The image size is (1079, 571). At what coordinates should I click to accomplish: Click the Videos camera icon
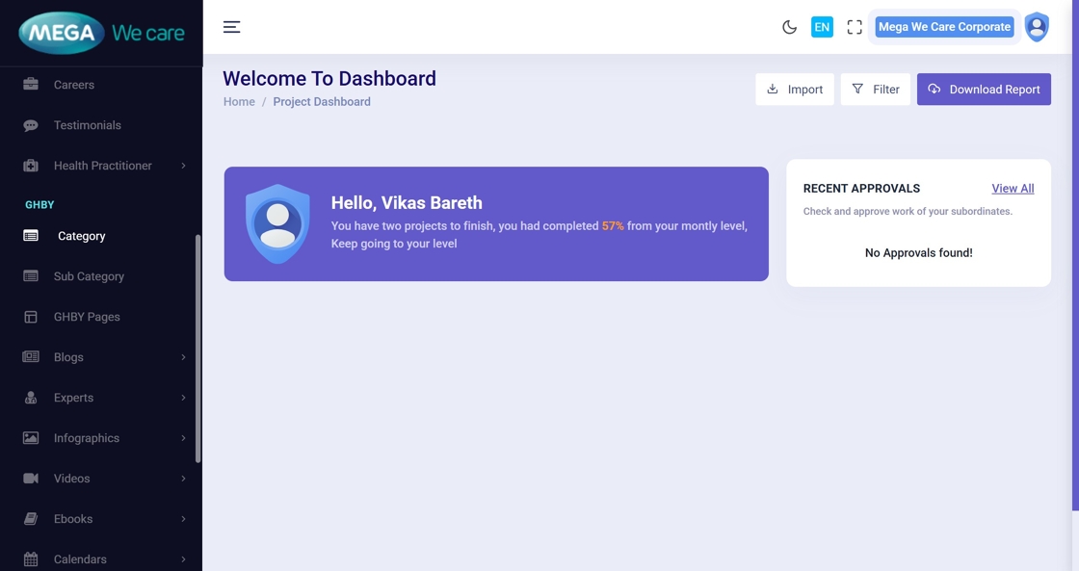point(31,479)
